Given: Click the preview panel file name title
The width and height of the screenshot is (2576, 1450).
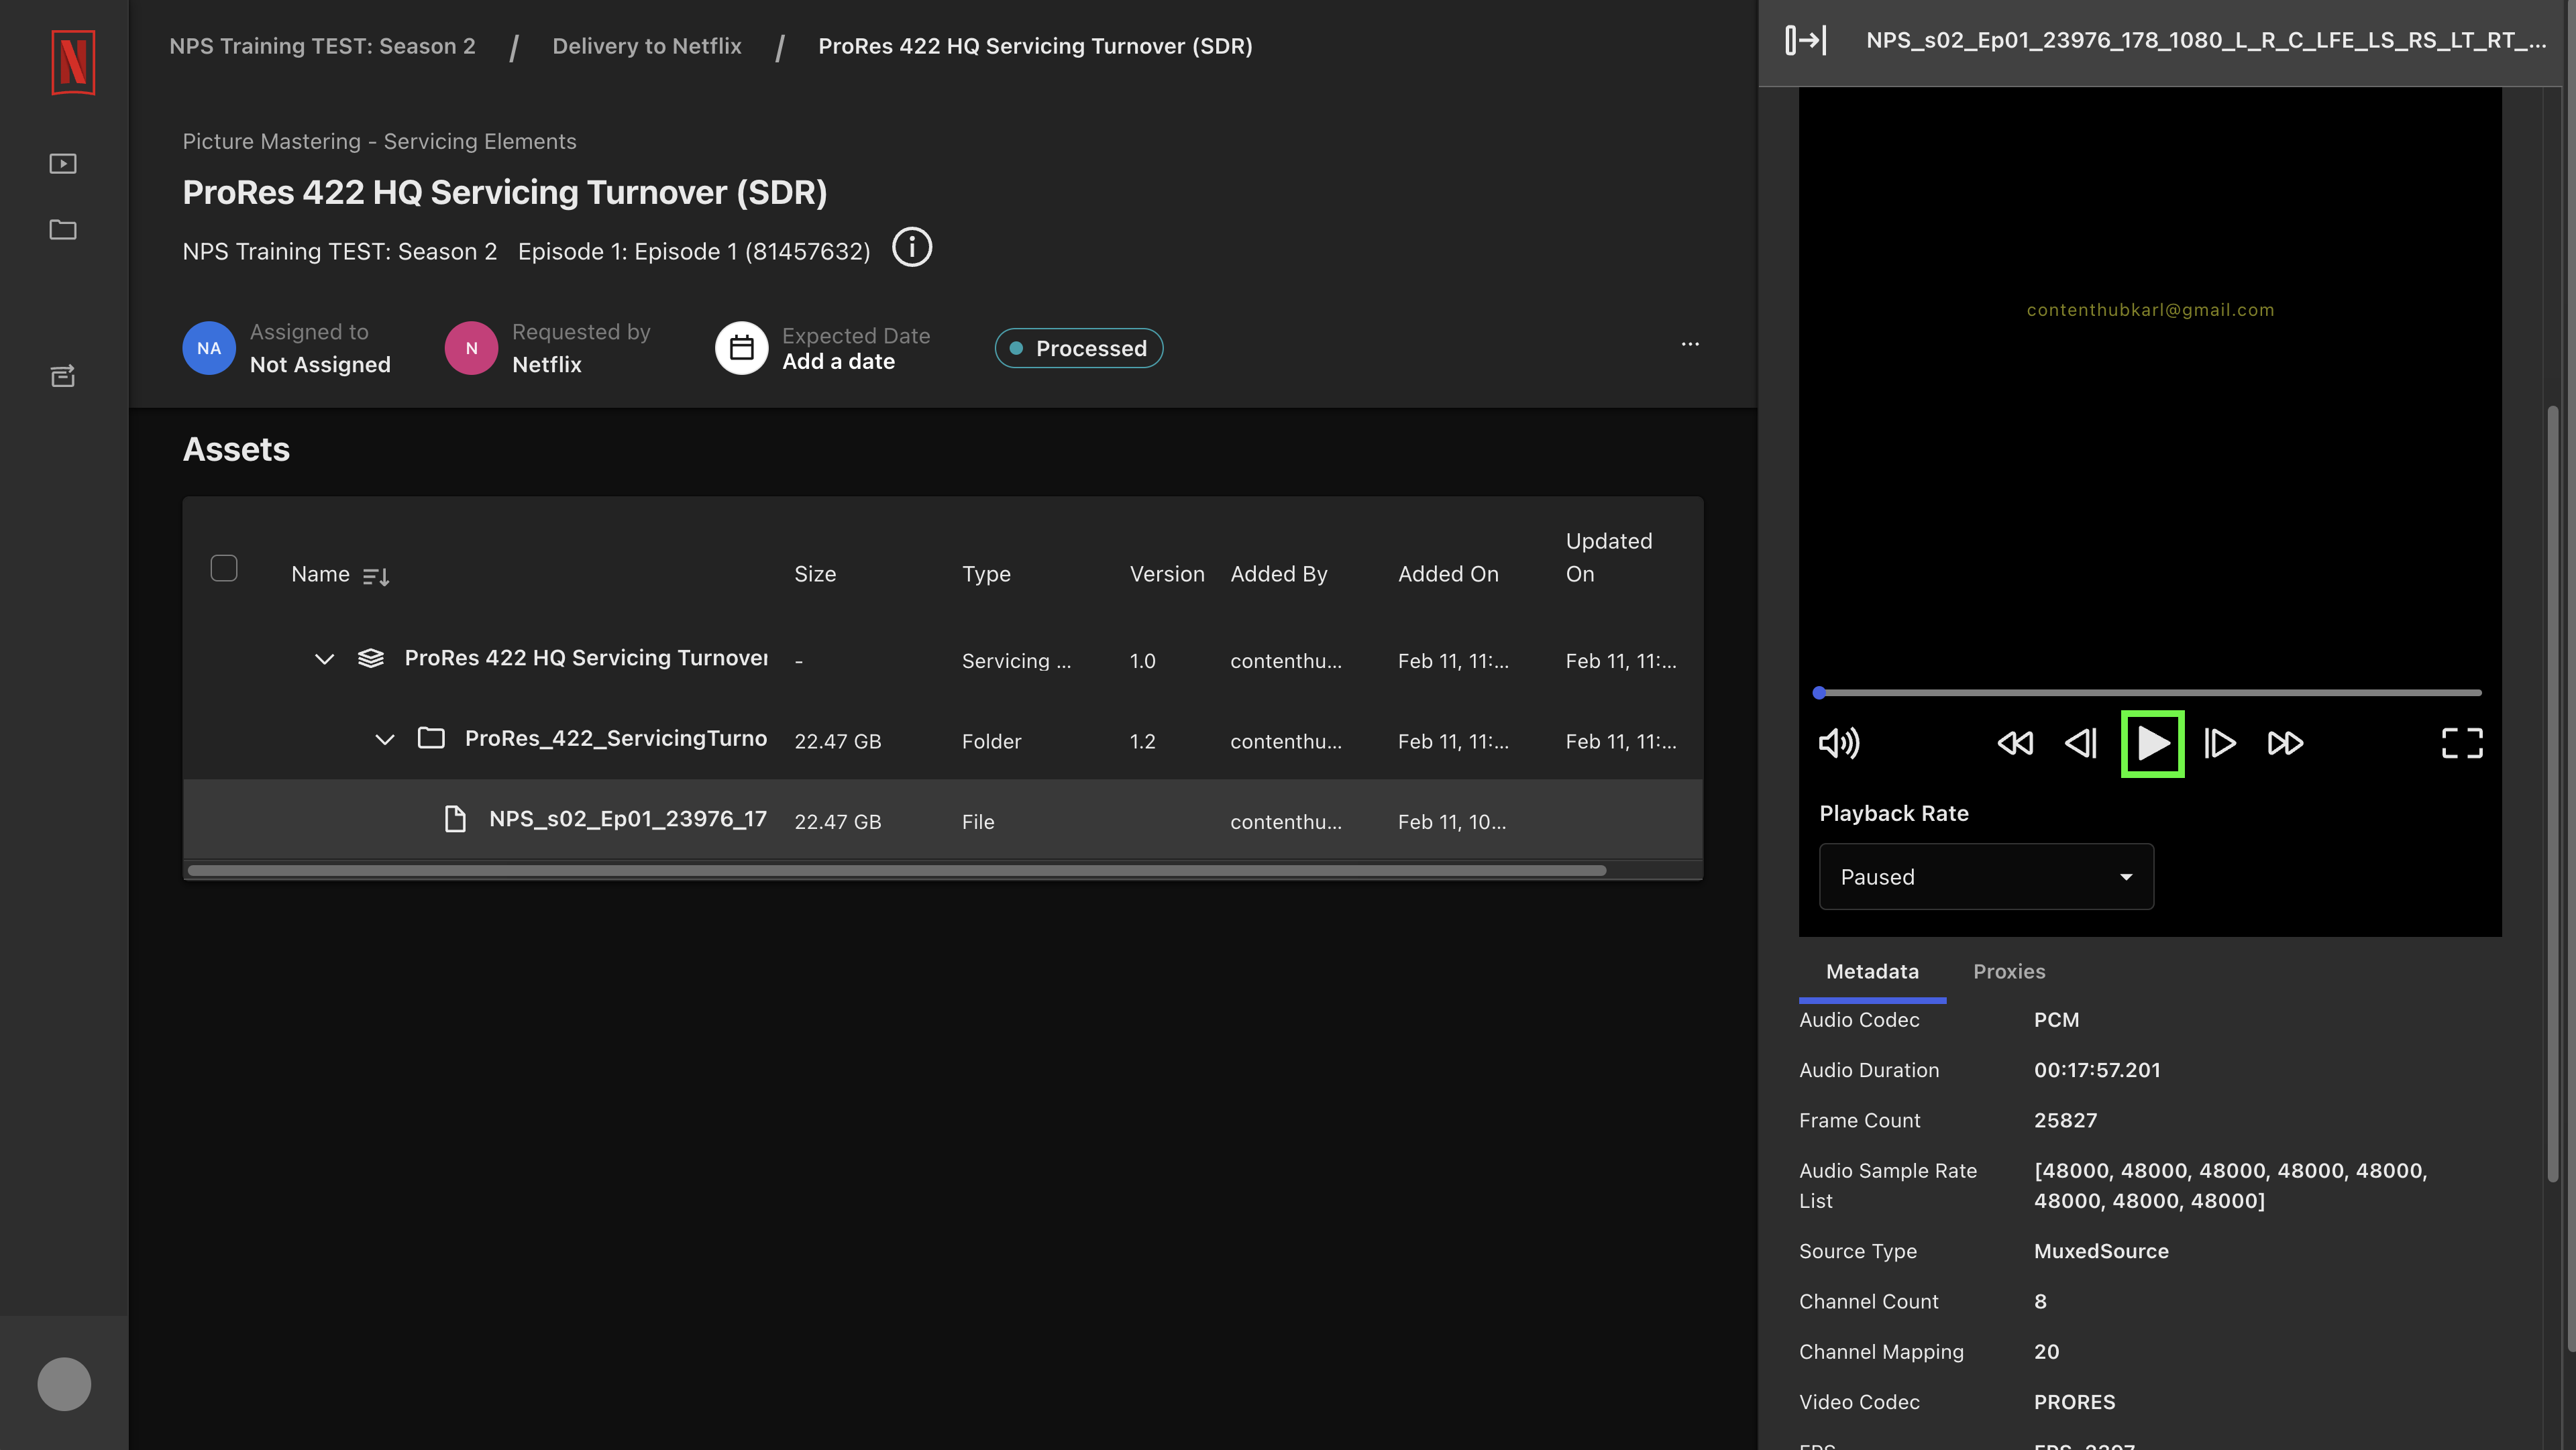Looking at the screenshot, I should coord(2206,40).
